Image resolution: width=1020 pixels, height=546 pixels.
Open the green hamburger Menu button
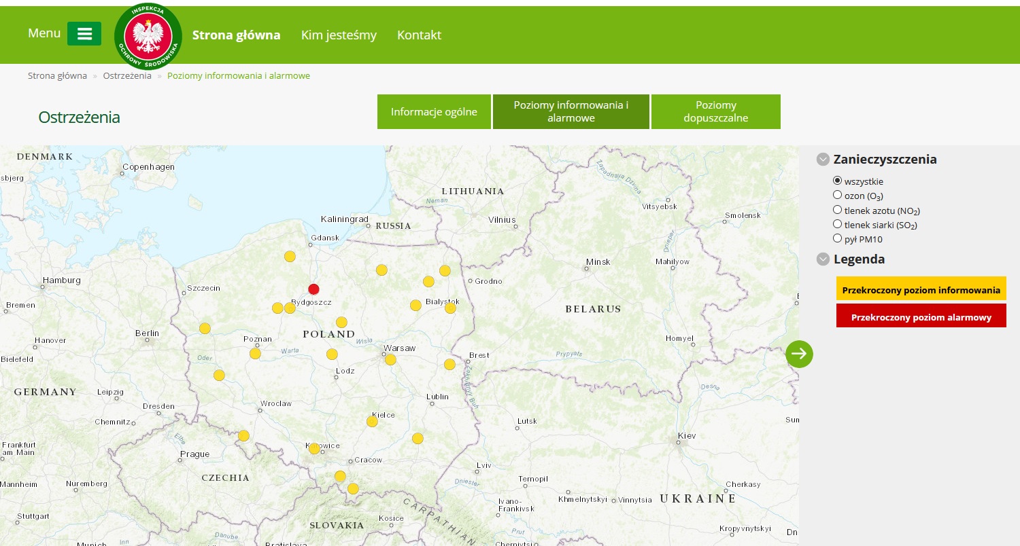tap(84, 34)
